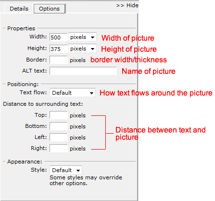Open the Style dropdown under Appearance
This screenshot has width=215, height=201.
click(x=66, y=170)
